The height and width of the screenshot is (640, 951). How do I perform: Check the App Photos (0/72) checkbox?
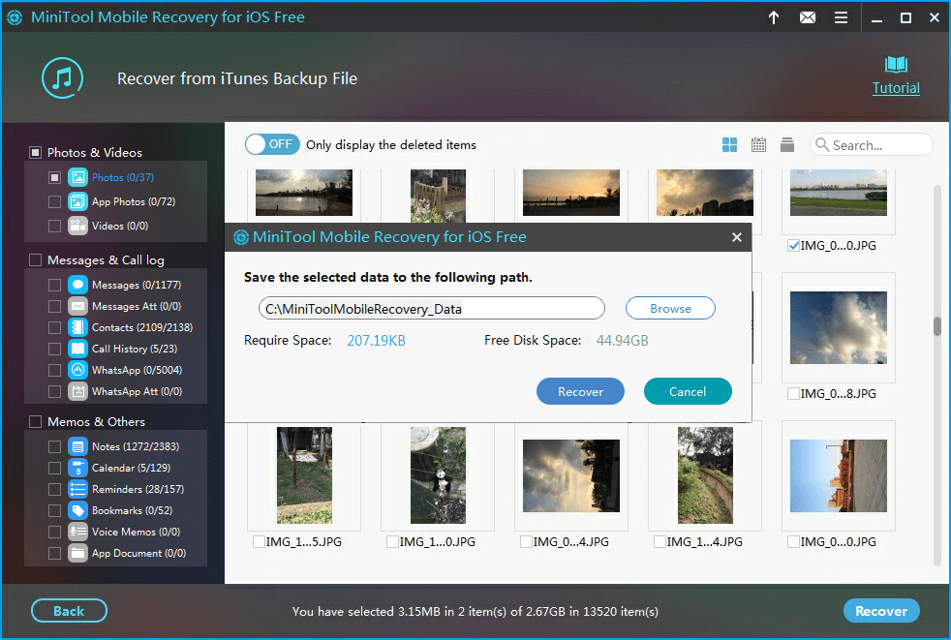[54, 201]
